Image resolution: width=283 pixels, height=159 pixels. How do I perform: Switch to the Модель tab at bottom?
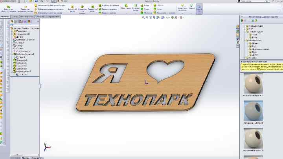tap(26, 158)
